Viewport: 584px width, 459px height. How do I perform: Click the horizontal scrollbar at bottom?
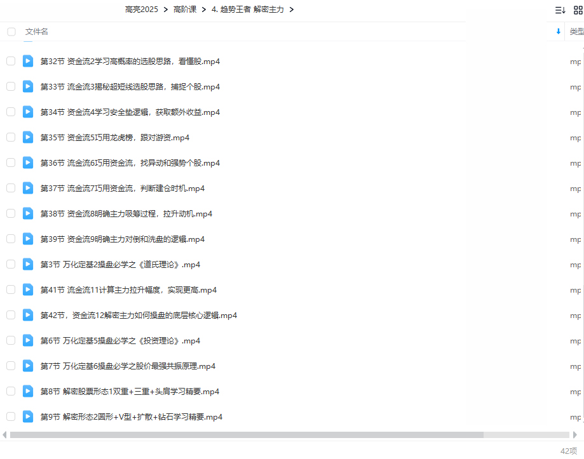pyautogui.click(x=247, y=435)
